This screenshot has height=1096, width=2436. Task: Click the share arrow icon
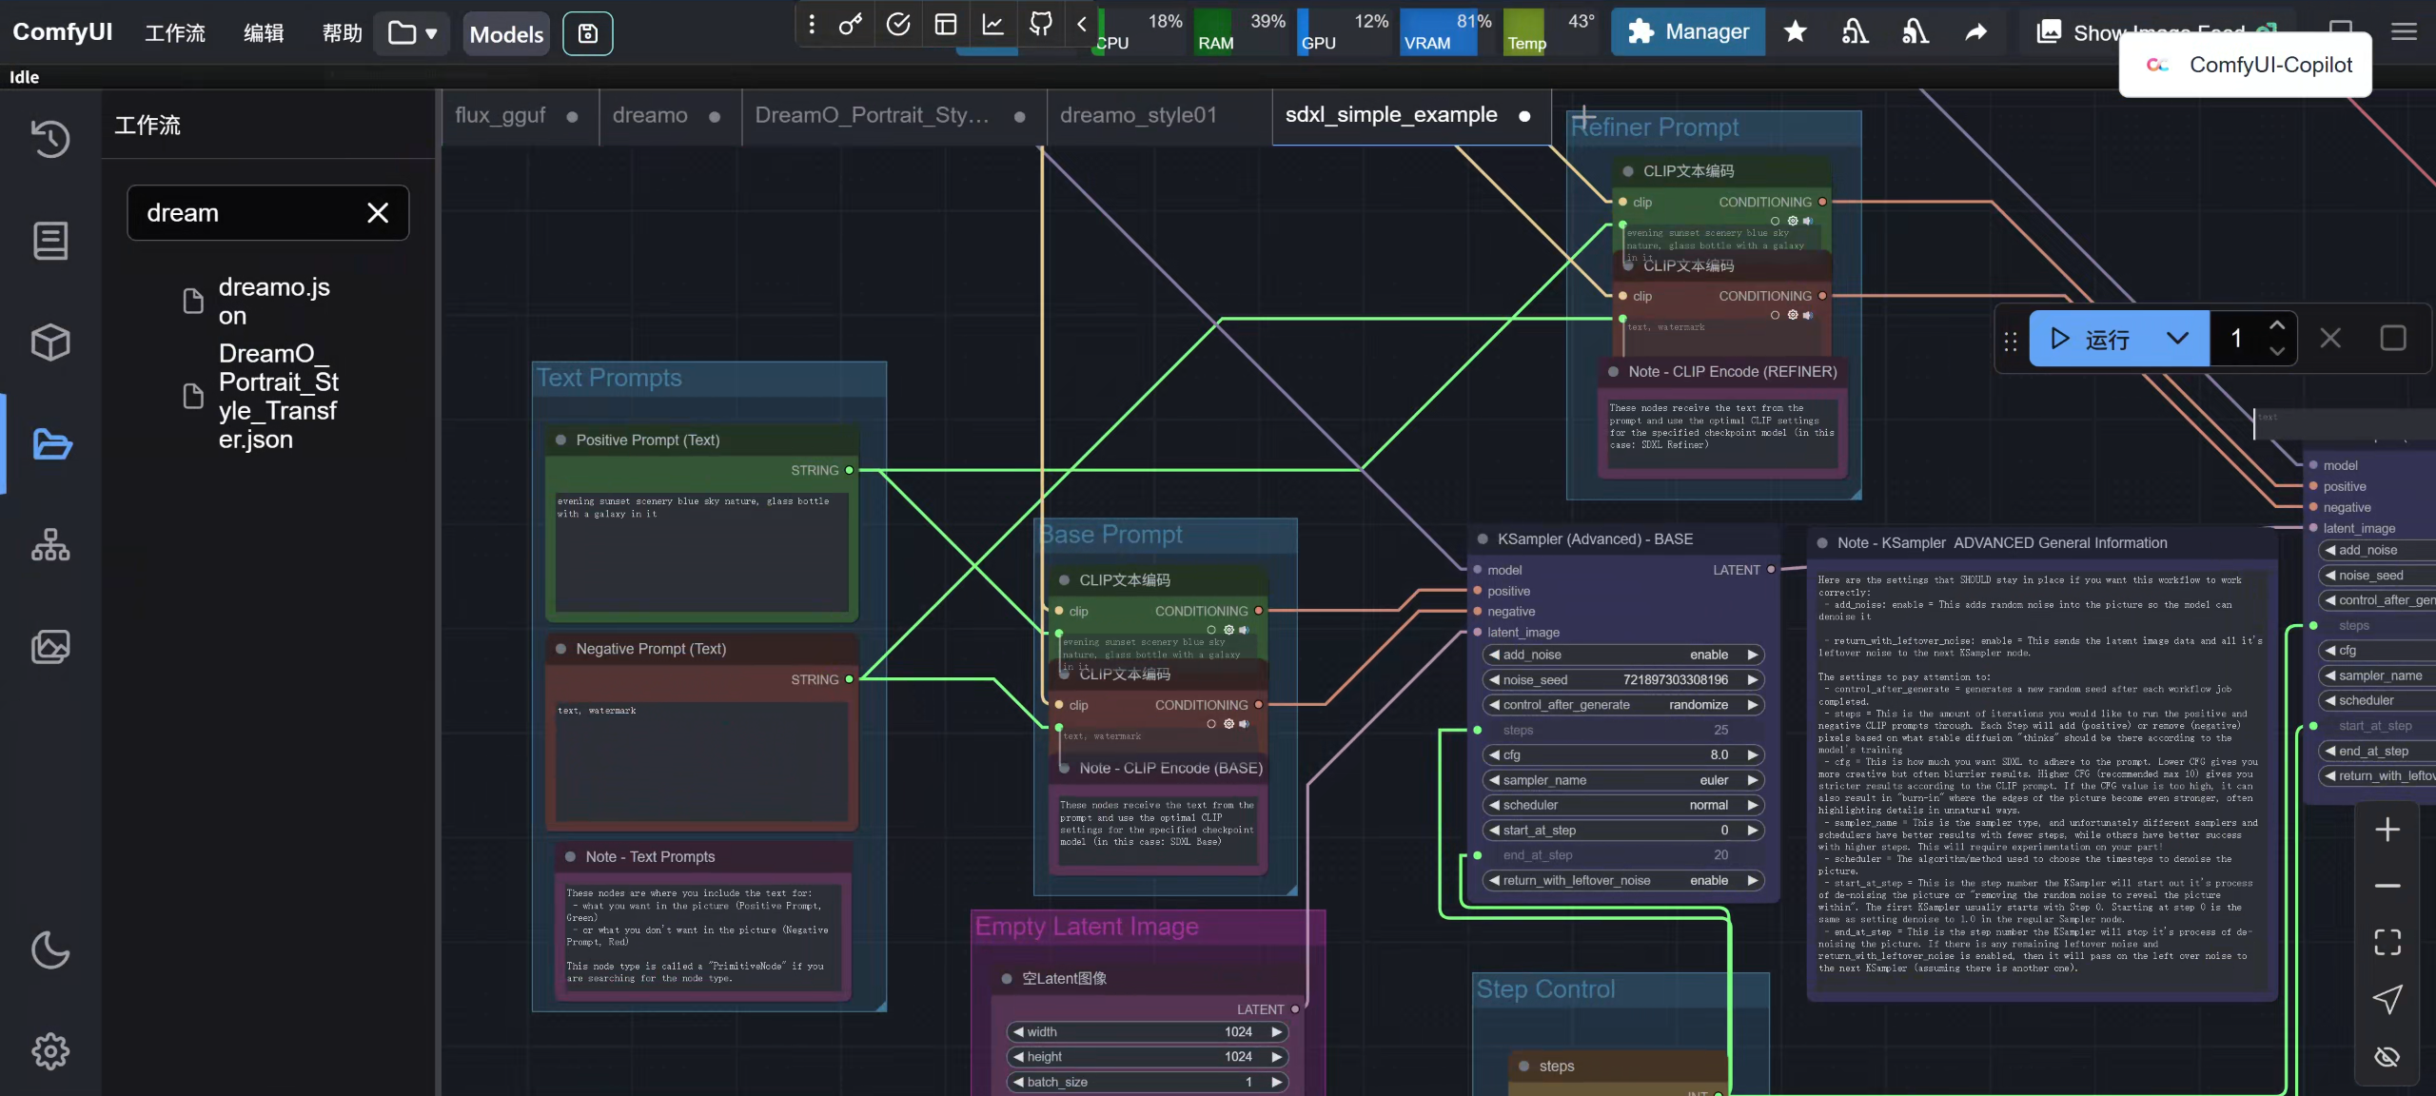[x=1976, y=32]
